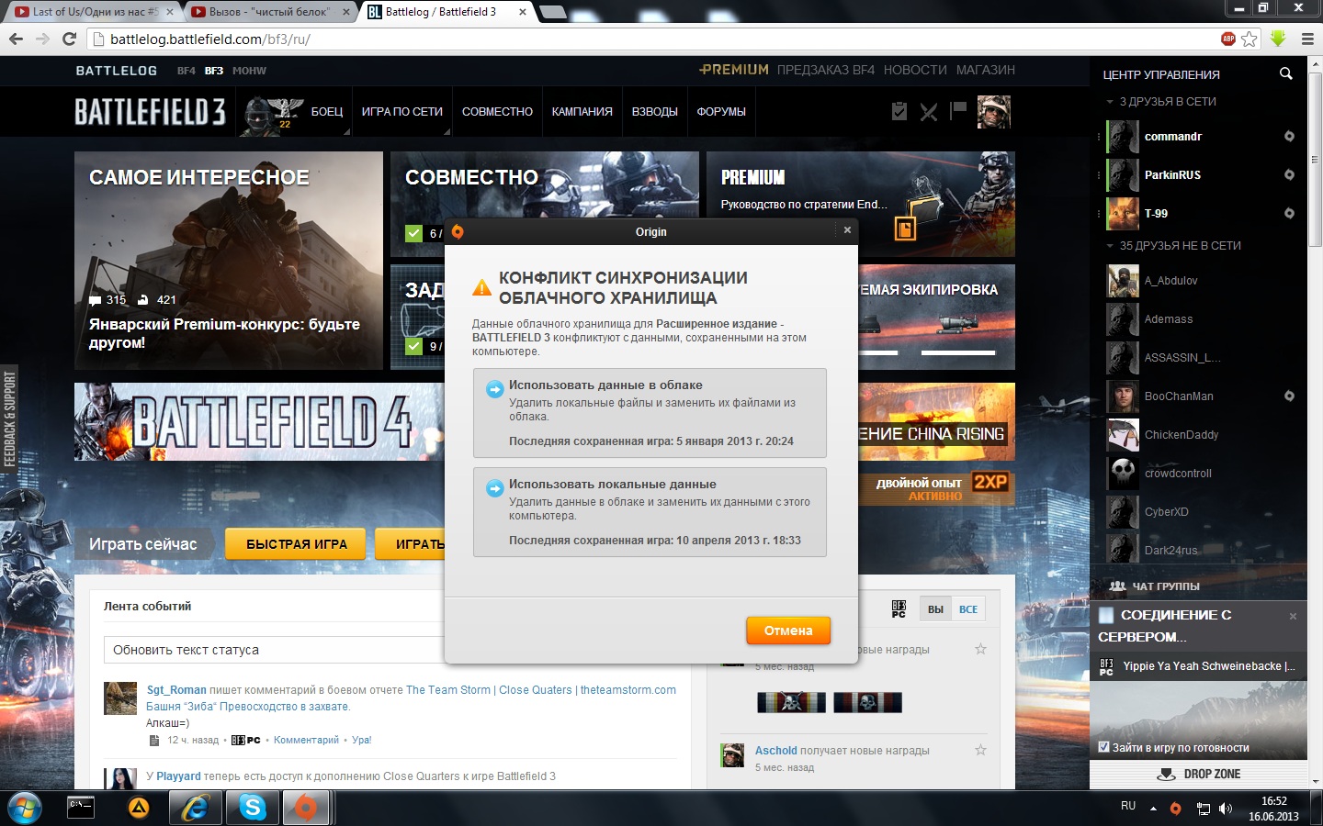Open the assignments clipboard icon in header
This screenshot has height=826, width=1323.
pyautogui.click(x=899, y=111)
